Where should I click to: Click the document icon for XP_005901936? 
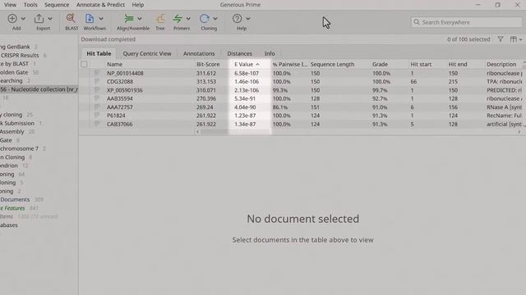click(97, 89)
